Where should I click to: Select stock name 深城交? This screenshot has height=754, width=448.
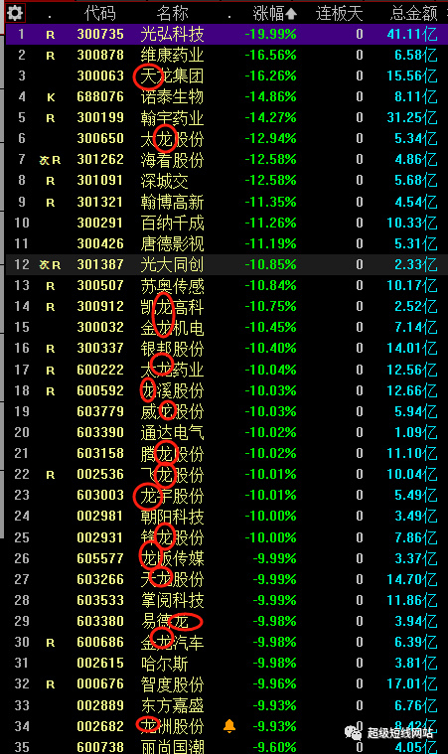pos(164,181)
